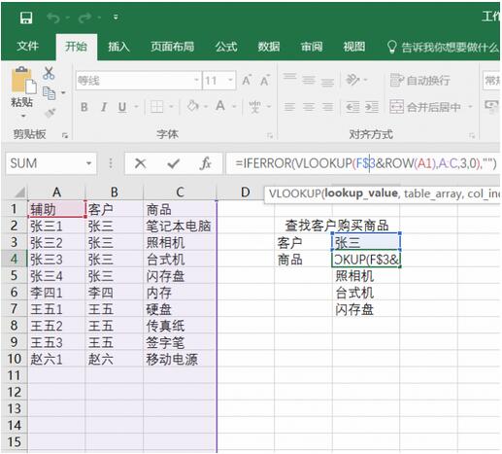Click the 查找客户购买商品 title cell
This screenshot has width=502, height=454.
pyautogui.click(x=337, y=226)
